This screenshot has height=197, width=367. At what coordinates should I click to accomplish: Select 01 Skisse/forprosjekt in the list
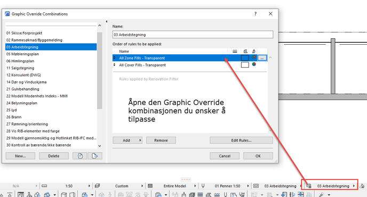point(51,33)
